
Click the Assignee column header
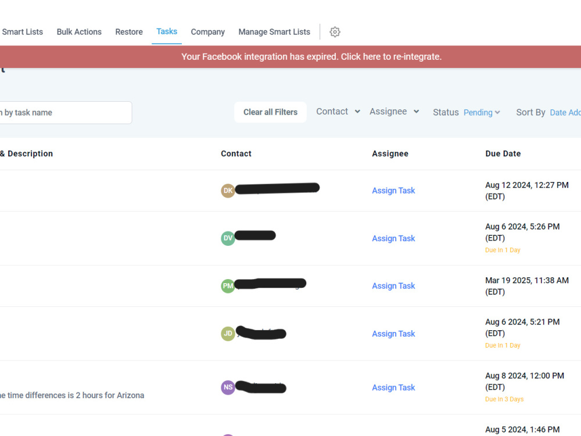tap(390, 153)
